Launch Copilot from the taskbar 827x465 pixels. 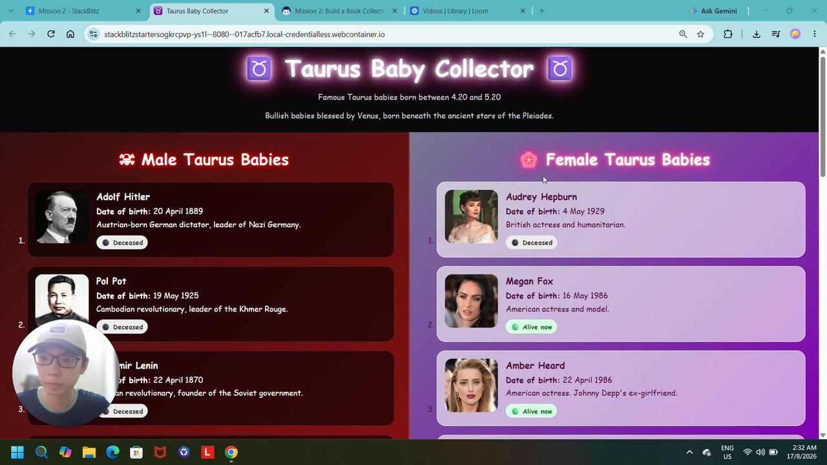coord(65,452)
